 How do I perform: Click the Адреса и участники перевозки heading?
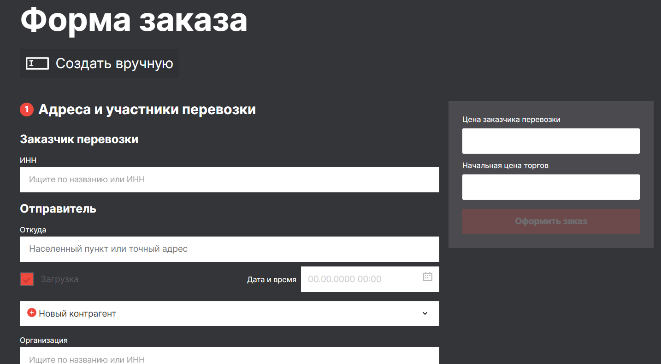click(x=147, y=110)
